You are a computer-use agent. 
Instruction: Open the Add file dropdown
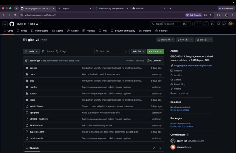(x=138, y=51)
